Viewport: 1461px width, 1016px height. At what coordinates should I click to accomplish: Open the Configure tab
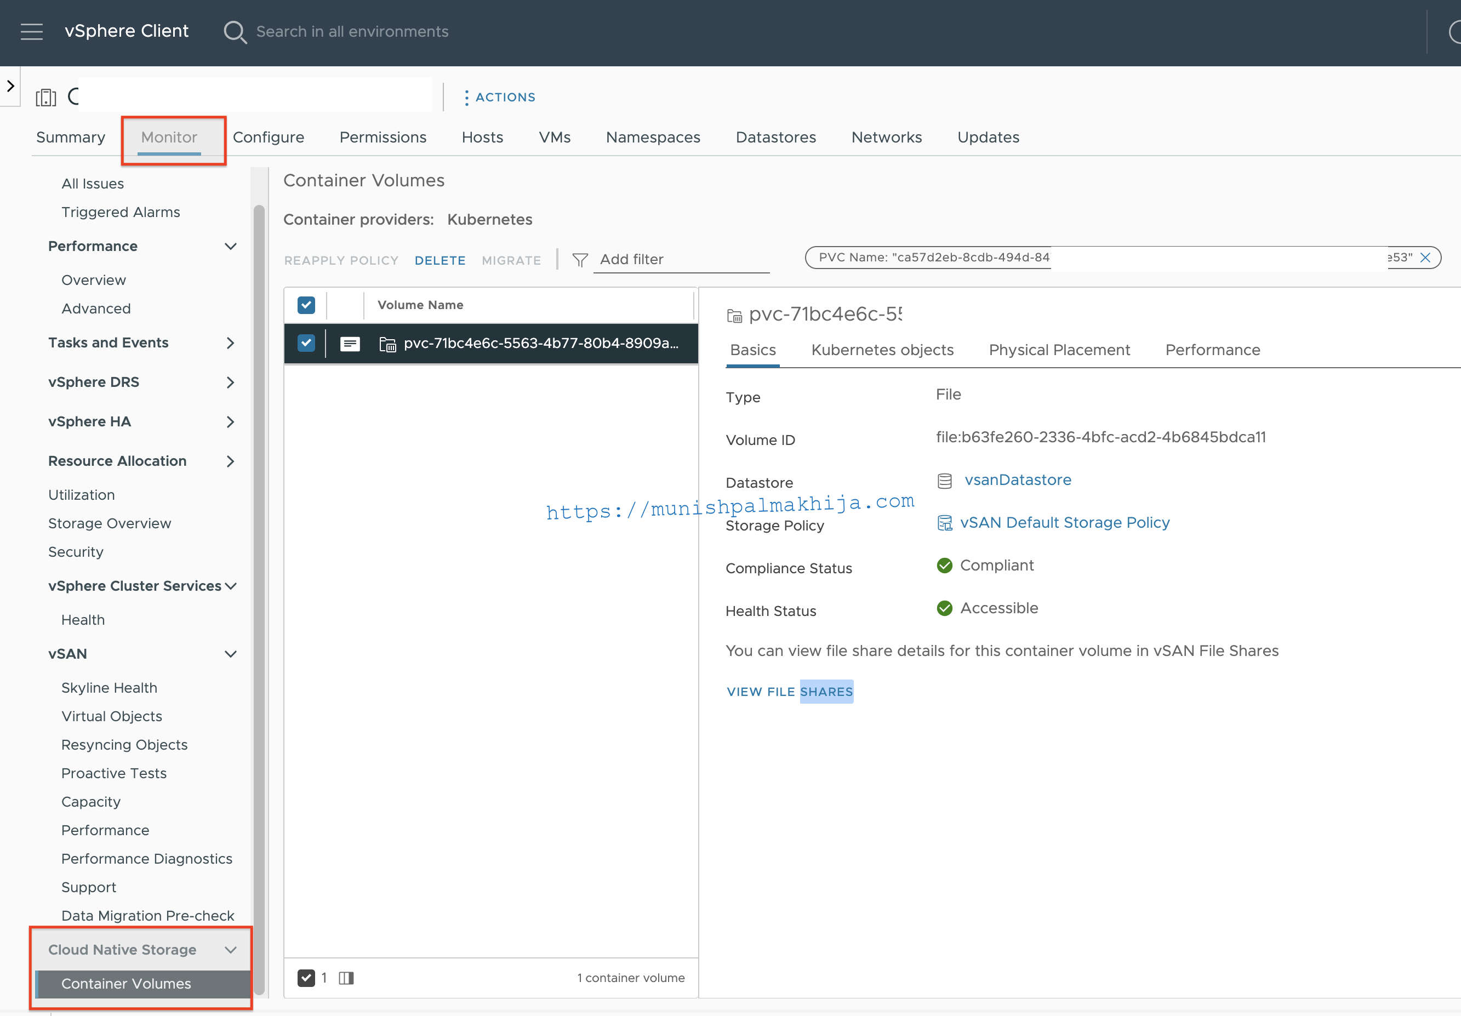tap(269, 138)
